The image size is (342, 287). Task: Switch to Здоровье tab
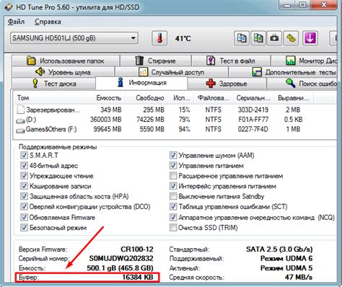pos(227,84)
